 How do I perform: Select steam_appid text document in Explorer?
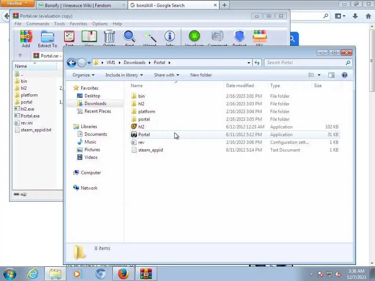pos(235,150)
